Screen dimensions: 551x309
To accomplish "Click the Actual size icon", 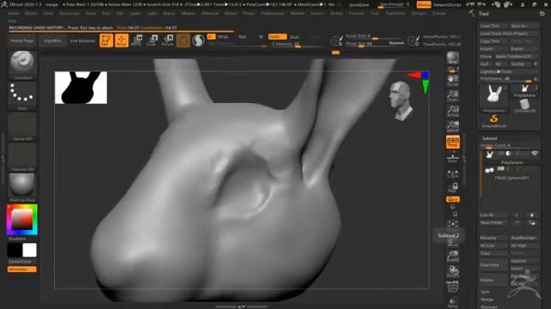I will pyautogui.click(x=453, y=112).
